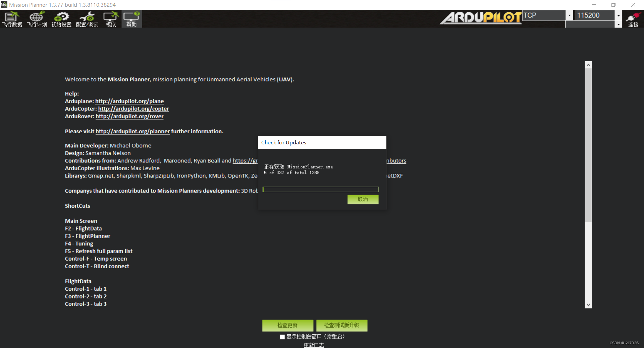The width and height of the screenshot is (644, 348).
Task: Click the update download progress bar
Action: point(321,190)
